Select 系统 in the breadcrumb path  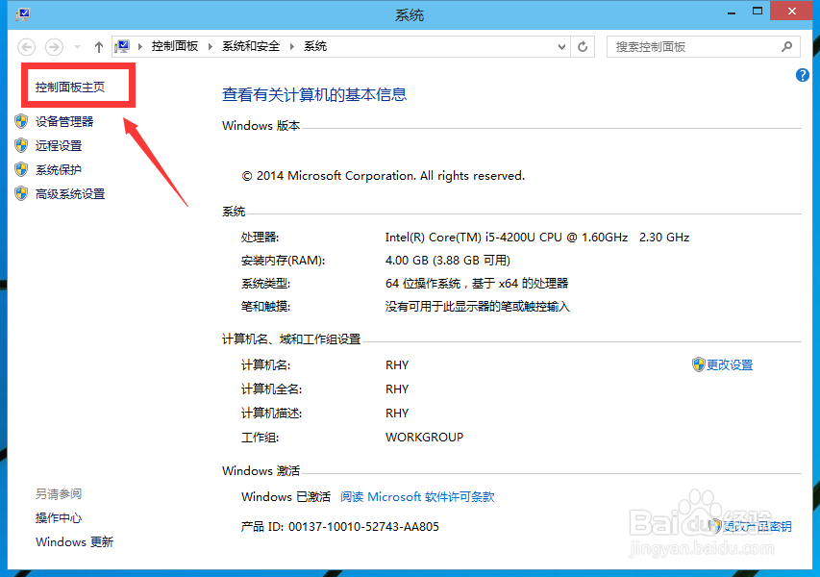315,46
